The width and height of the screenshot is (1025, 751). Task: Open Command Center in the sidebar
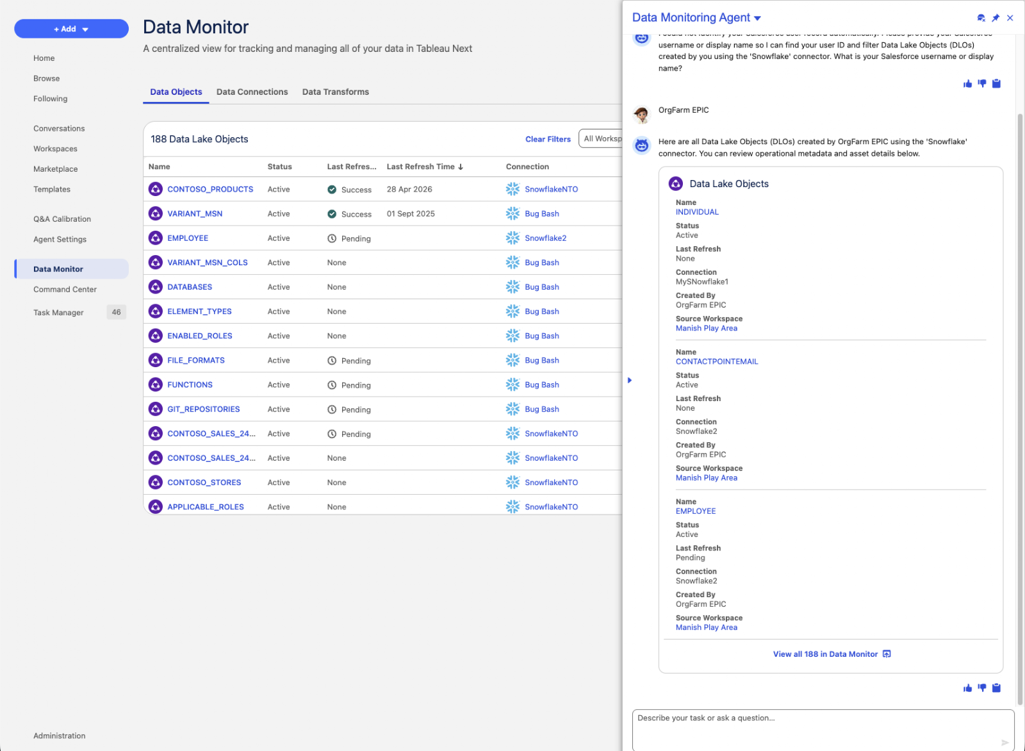[x=65, y=290]
